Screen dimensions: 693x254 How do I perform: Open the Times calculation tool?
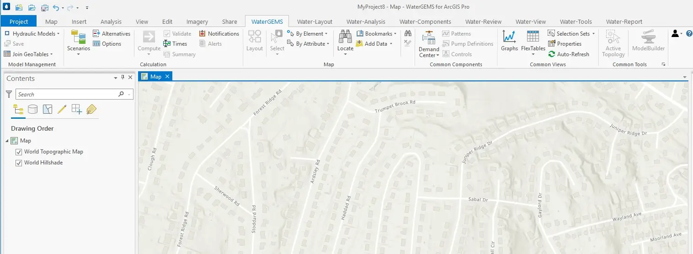175,44
